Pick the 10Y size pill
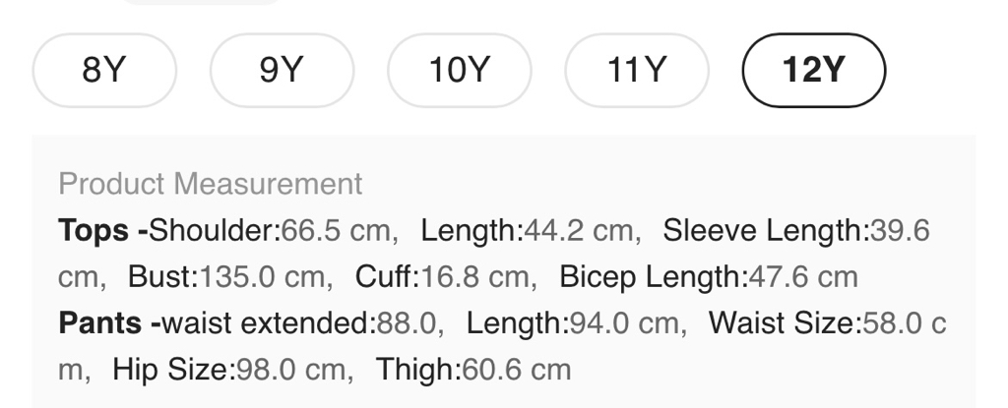1008x408 pixels. [x=459, y=71]
